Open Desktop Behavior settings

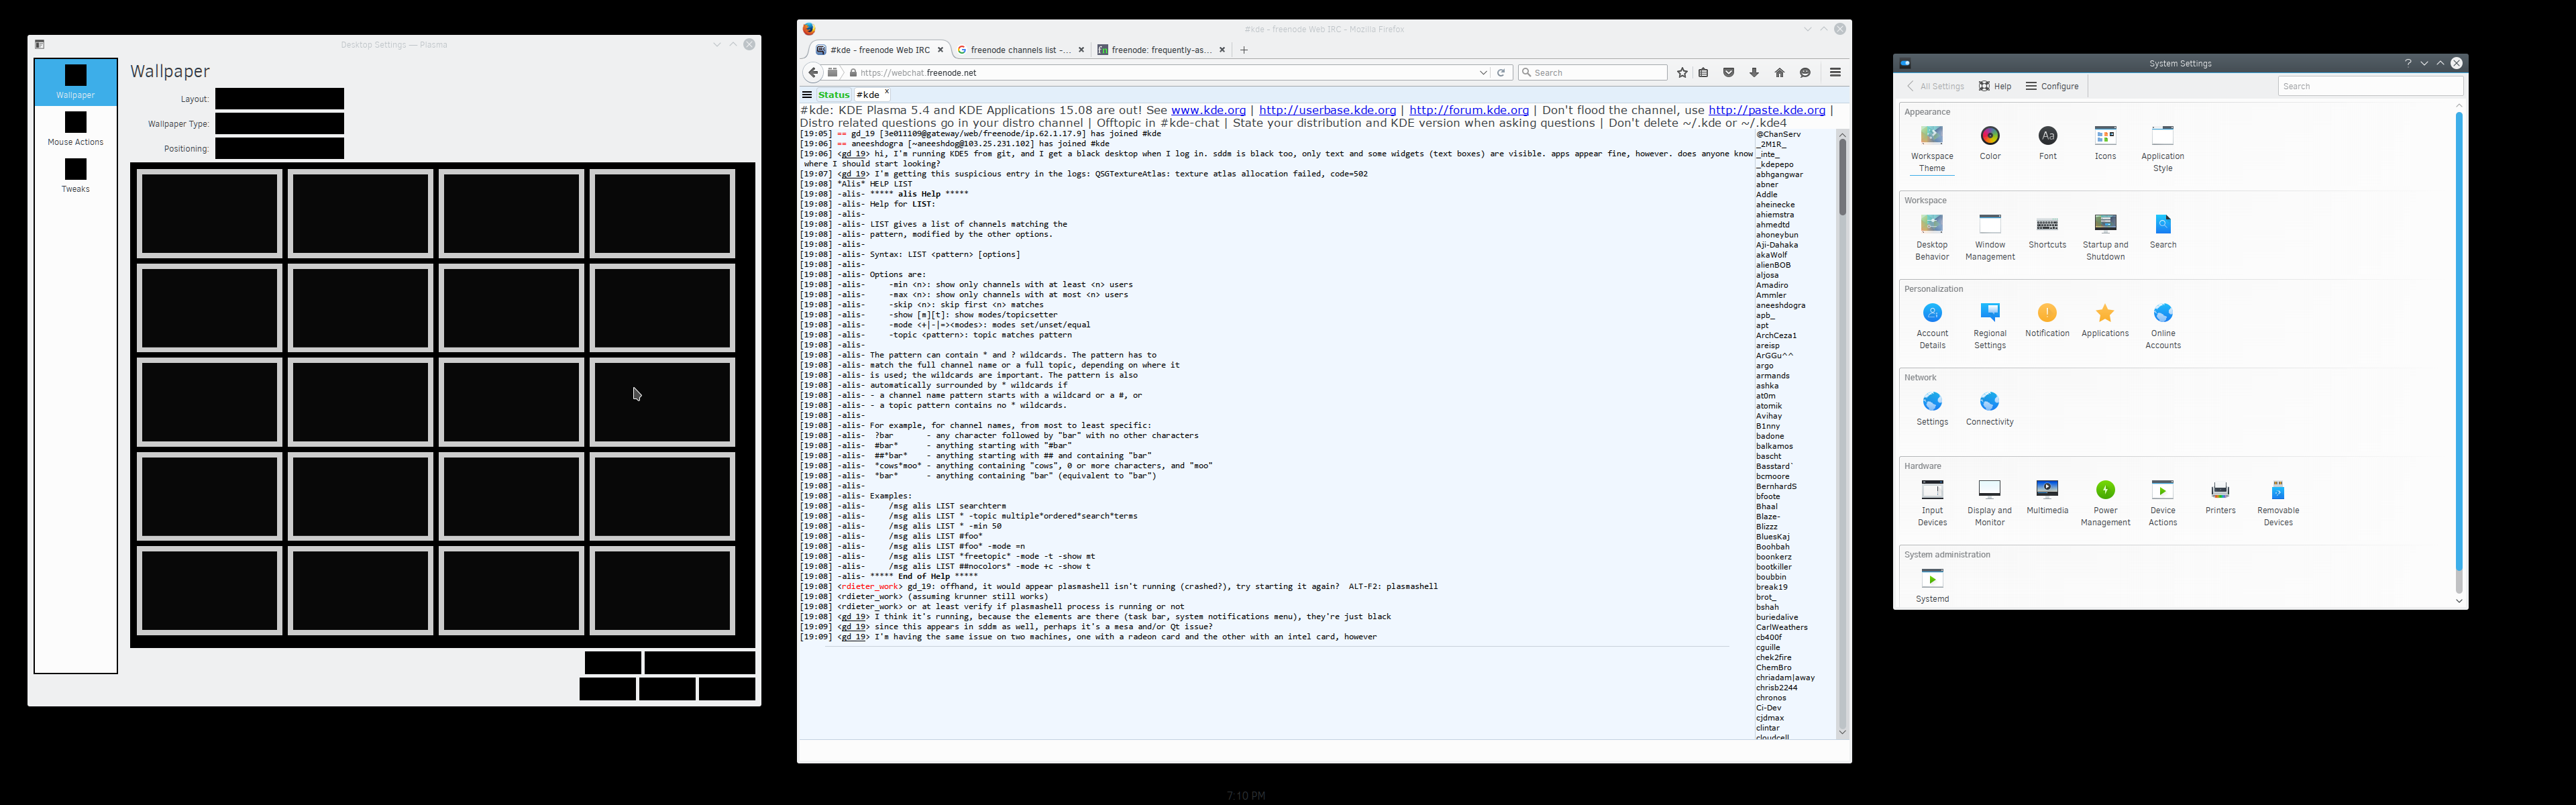[x=1931, y=237]
